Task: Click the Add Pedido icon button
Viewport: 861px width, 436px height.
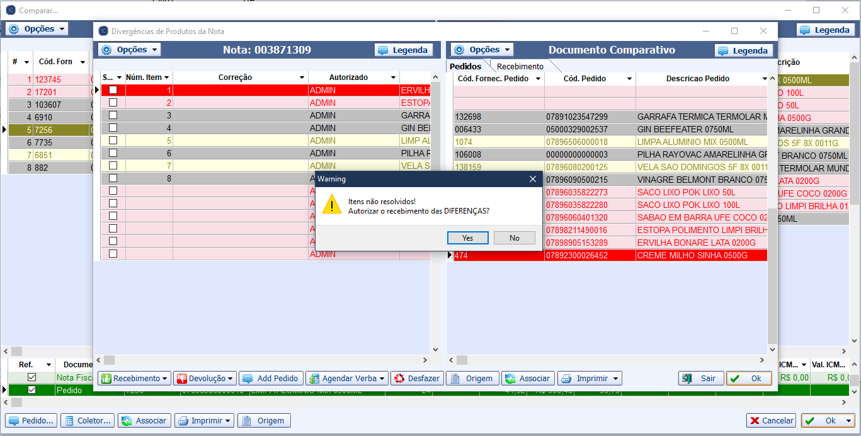Action: (270, 378)
